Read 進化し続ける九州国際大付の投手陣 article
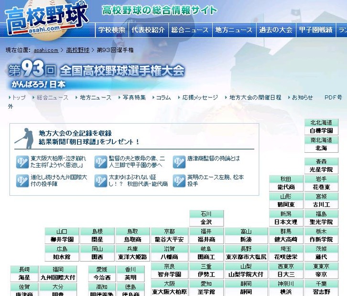The height and width of the screenshot is (296, 347). [59, 180]
